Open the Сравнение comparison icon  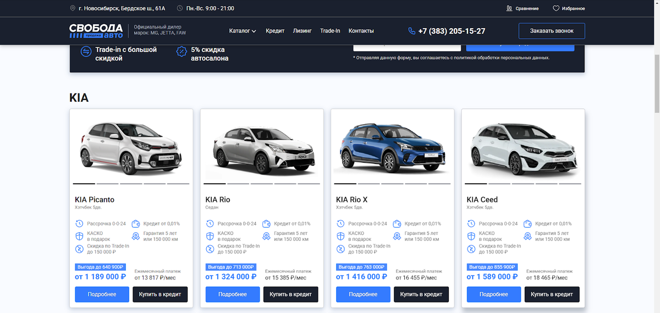pyautogui.click(x=509, y=8)
